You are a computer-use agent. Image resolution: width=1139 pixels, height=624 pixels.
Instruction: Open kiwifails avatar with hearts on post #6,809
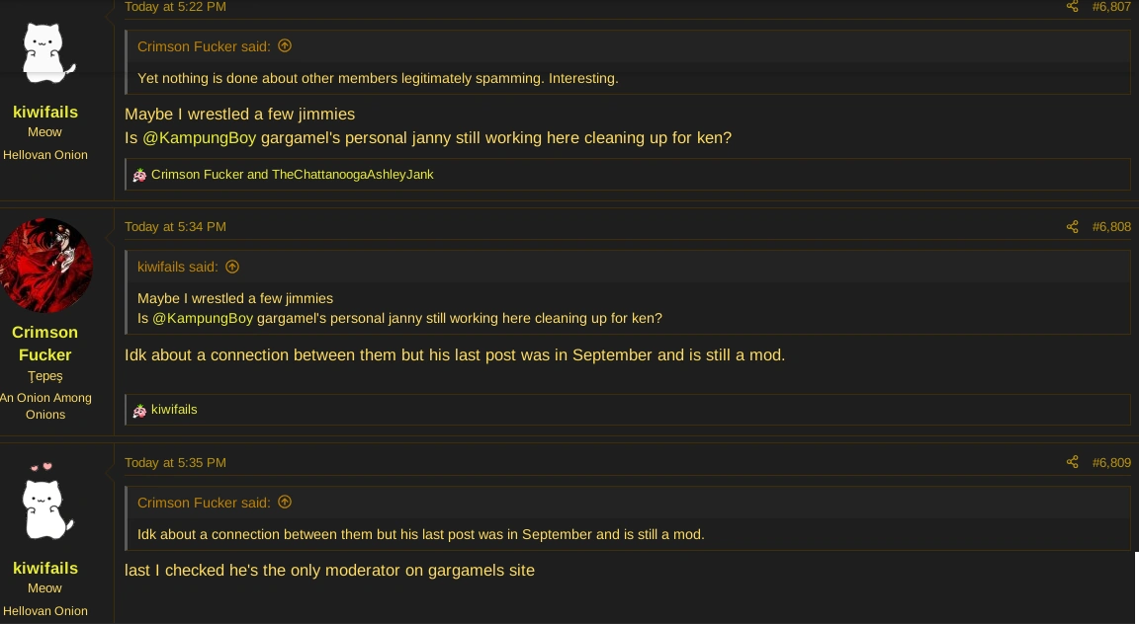coord(45,505)
